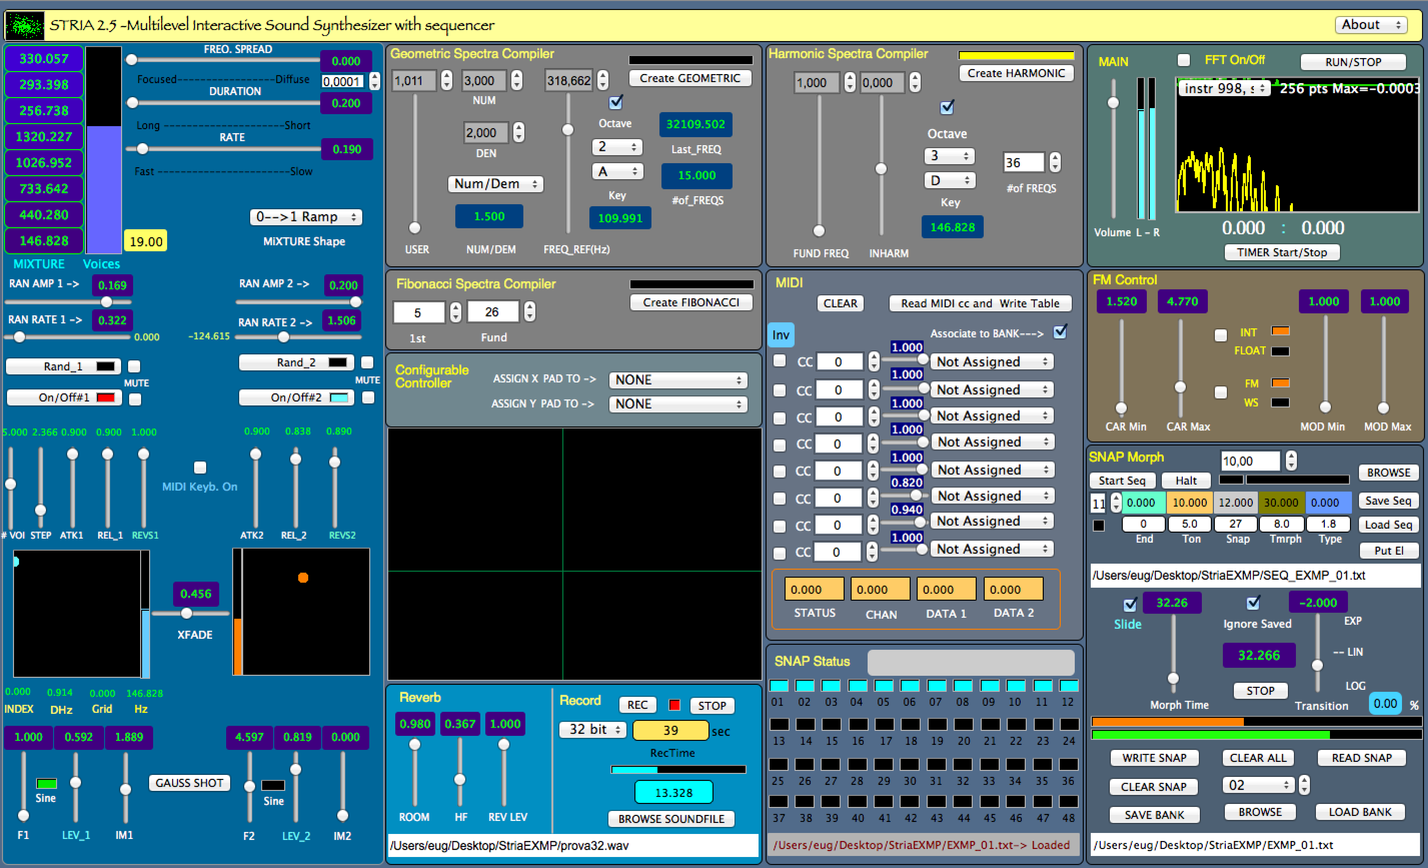Click the BROWSE SOUNDFILE button

pos(671,819)
